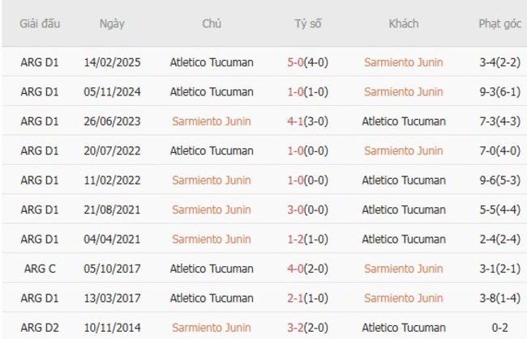Select the ARG D2 league cell

click(x=40, y=327)
